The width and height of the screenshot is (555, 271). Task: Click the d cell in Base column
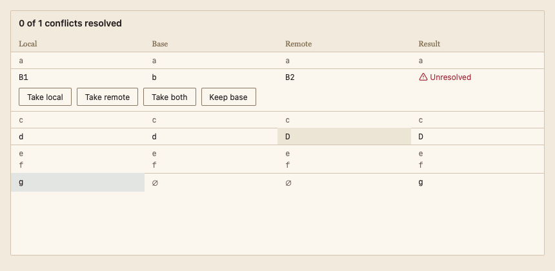[x=211, y=137]
